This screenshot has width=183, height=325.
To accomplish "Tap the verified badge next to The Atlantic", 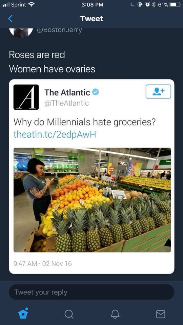I will [96, 92].
